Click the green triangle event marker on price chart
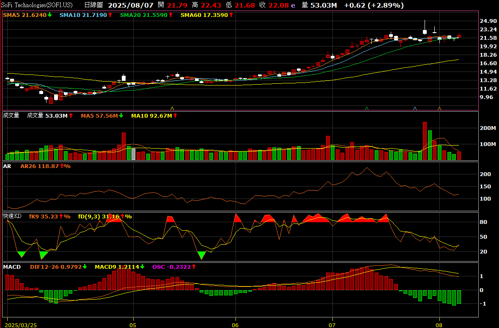499x328 pixels. [367, 108]
